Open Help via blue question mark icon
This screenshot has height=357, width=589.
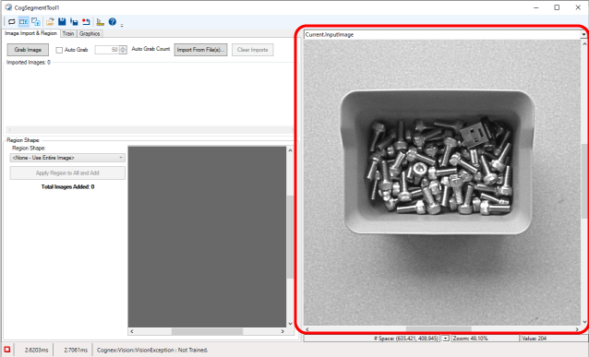[x=113, y=22]
